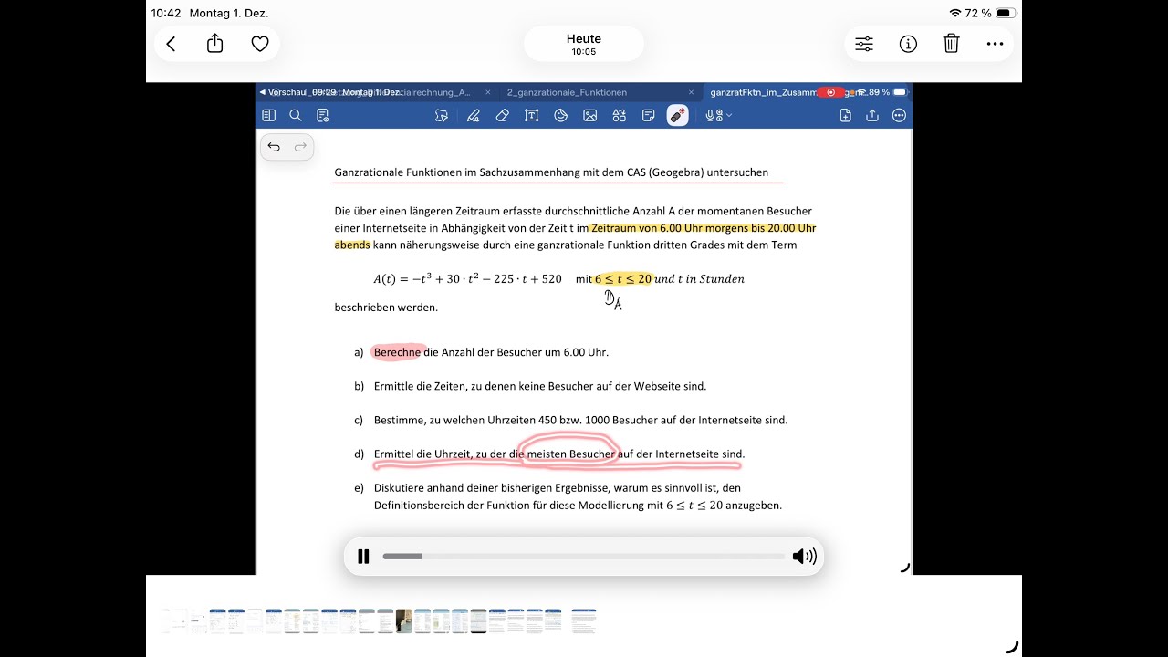Go back using the chevron button
Viewport: 1168px width, 657px height.
tap(171, 44)
